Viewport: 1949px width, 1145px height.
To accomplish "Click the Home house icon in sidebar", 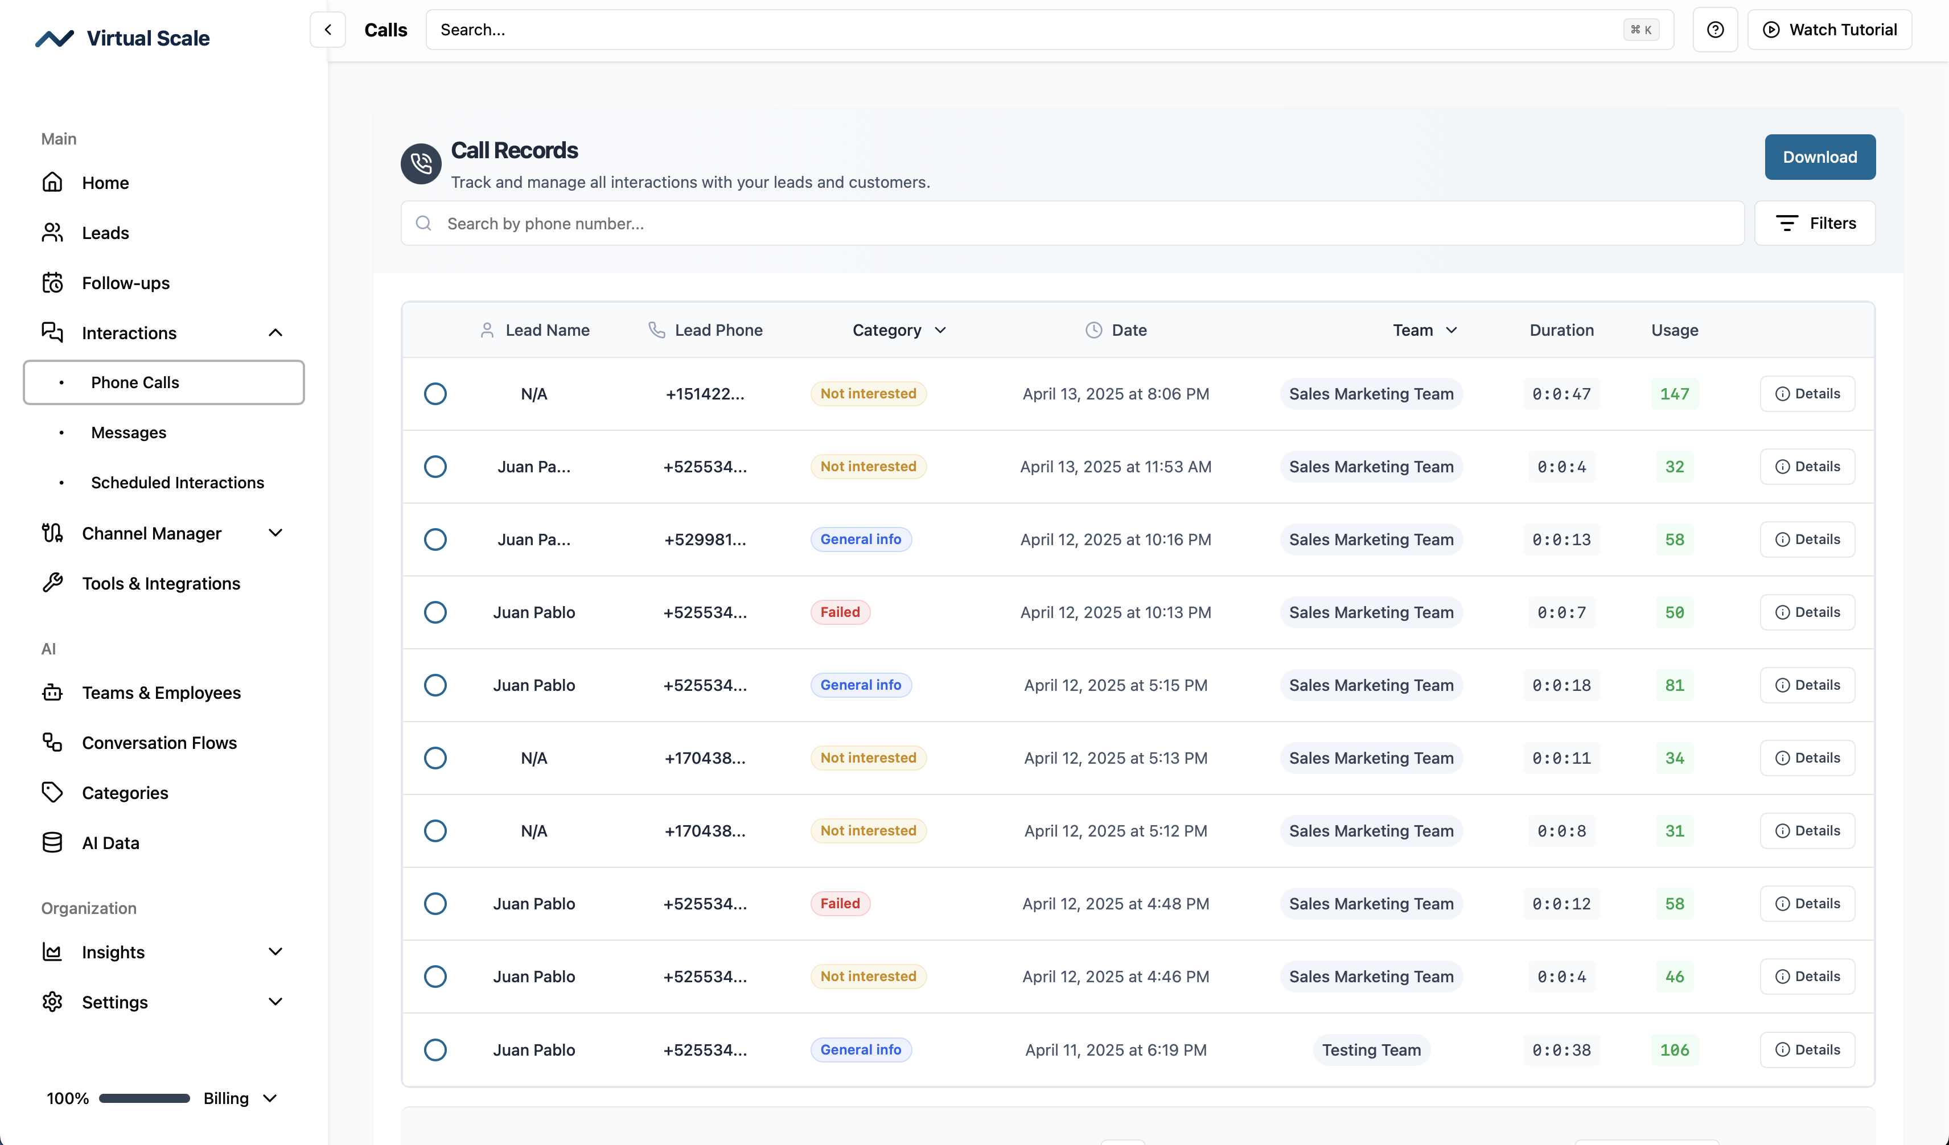I will point(52,183).
